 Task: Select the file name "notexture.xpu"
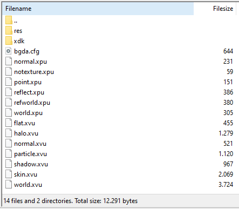[x=34, y=72]
